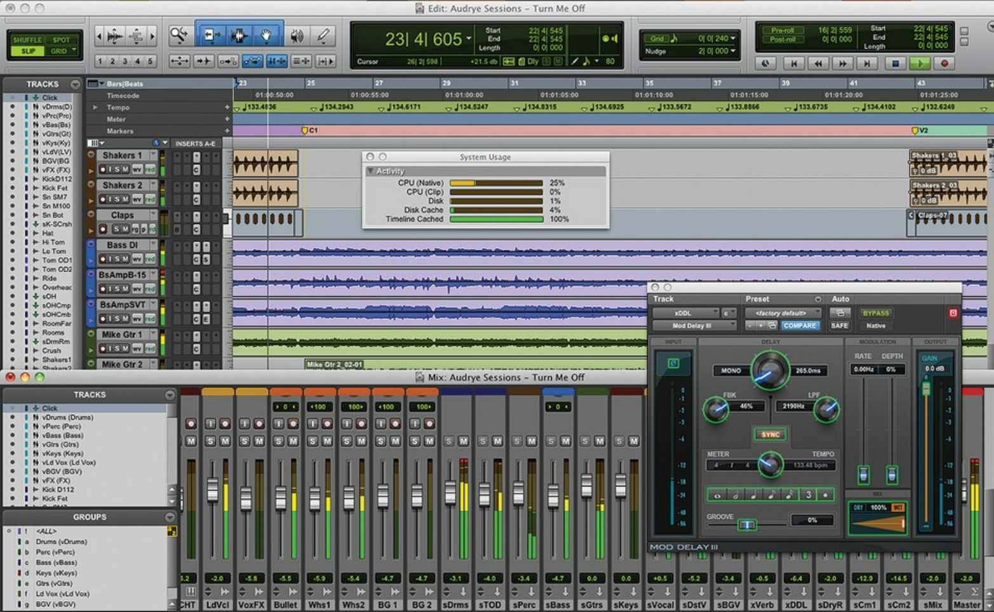Adjust the GROOVE slider handle in Mod Delay
The image size is (994, 612).
pyautogui.click(x=747, y=525)
